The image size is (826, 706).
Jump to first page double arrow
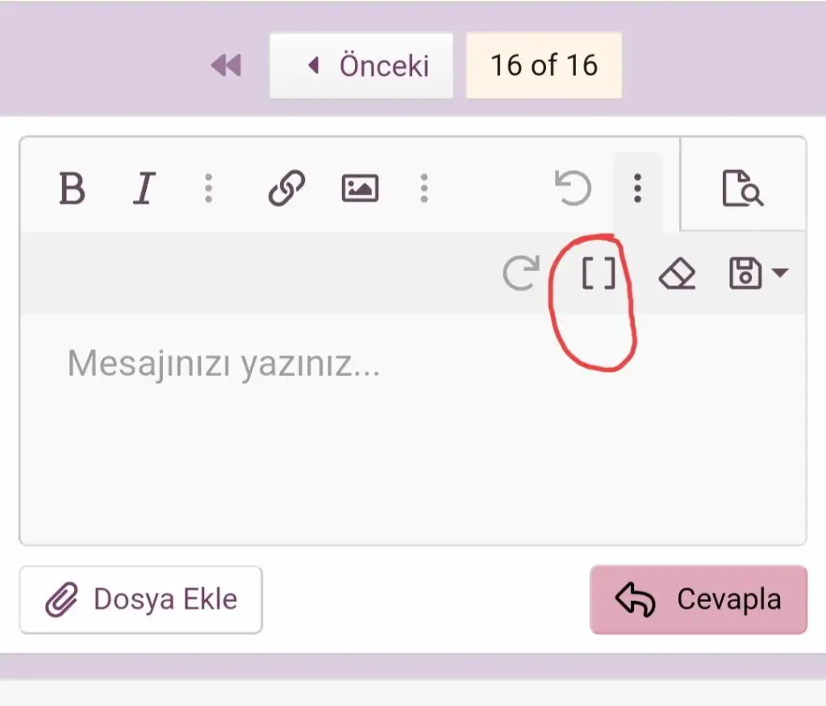[x=226, y=65]
